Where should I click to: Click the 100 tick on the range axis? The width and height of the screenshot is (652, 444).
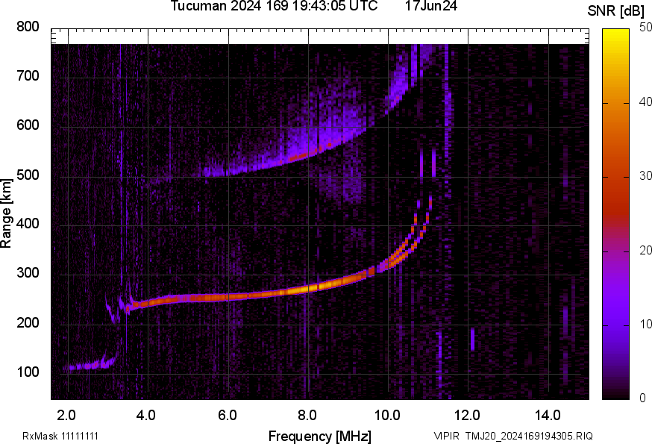[x=28, y=373]
